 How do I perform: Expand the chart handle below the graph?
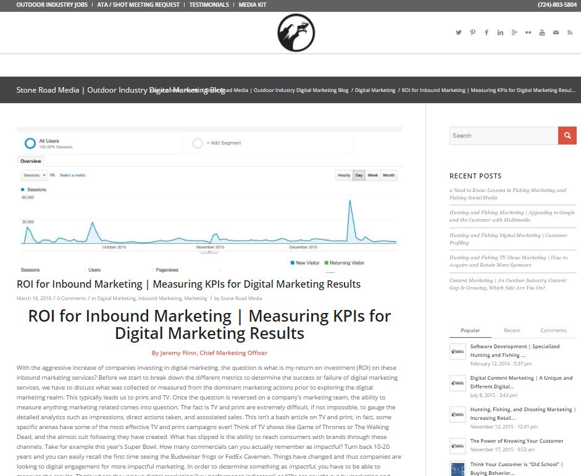(209, 252)
